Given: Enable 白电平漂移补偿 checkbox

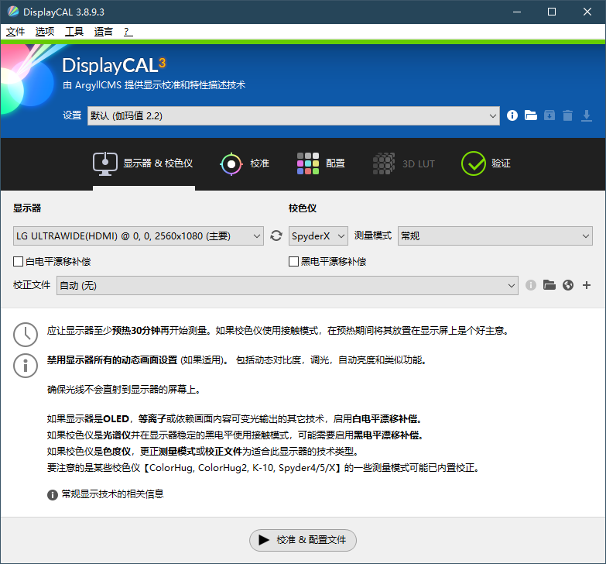Looking at the screenshot, I should [18, 262].
